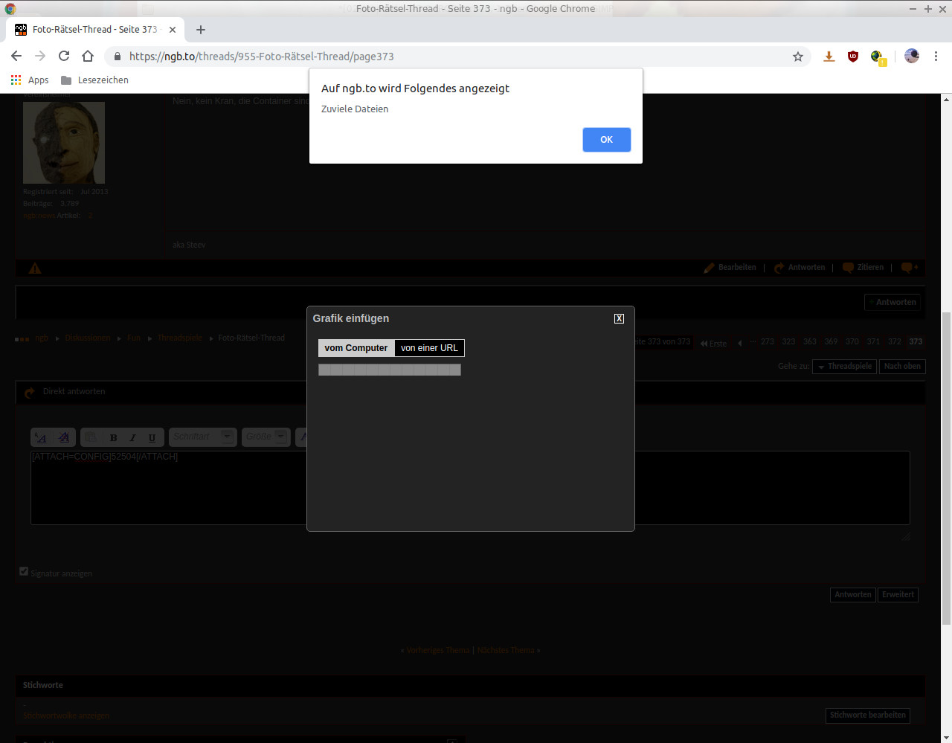Click the Chrome profile avatar

[911, 57]
